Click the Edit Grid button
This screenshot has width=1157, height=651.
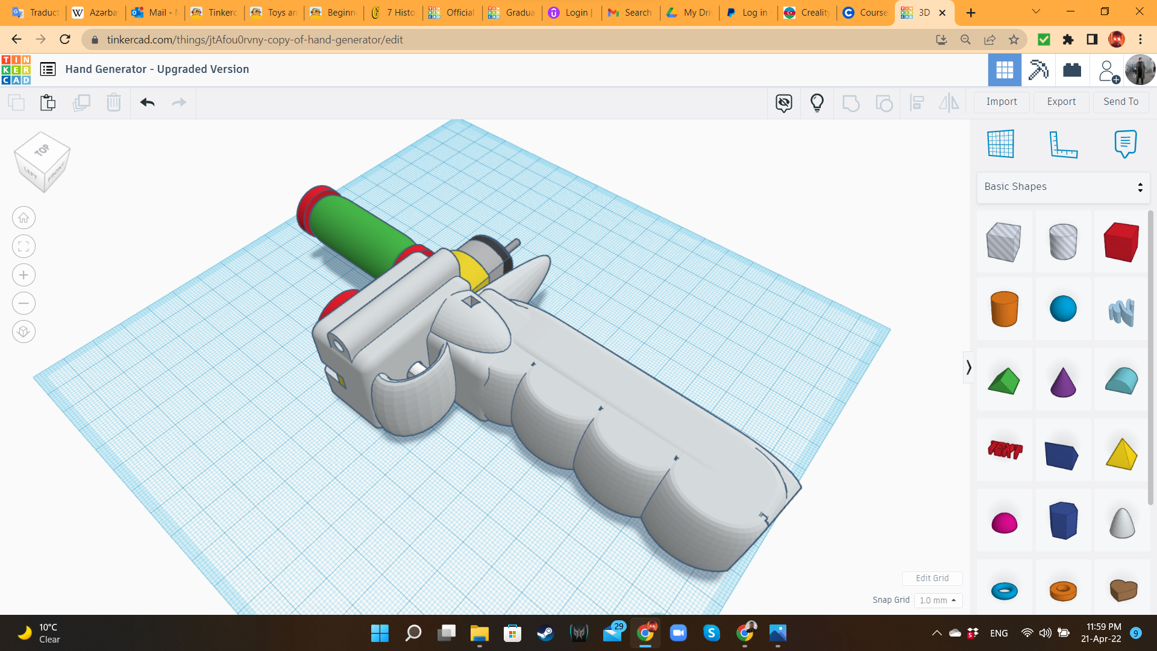tap(932, 578)
